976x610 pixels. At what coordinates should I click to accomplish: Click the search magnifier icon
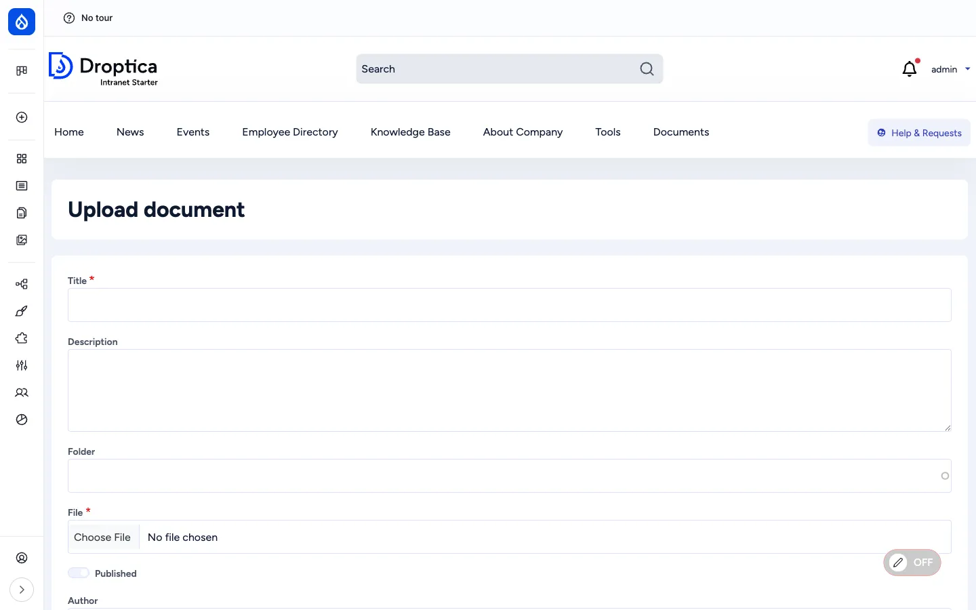tap(647, 69)
